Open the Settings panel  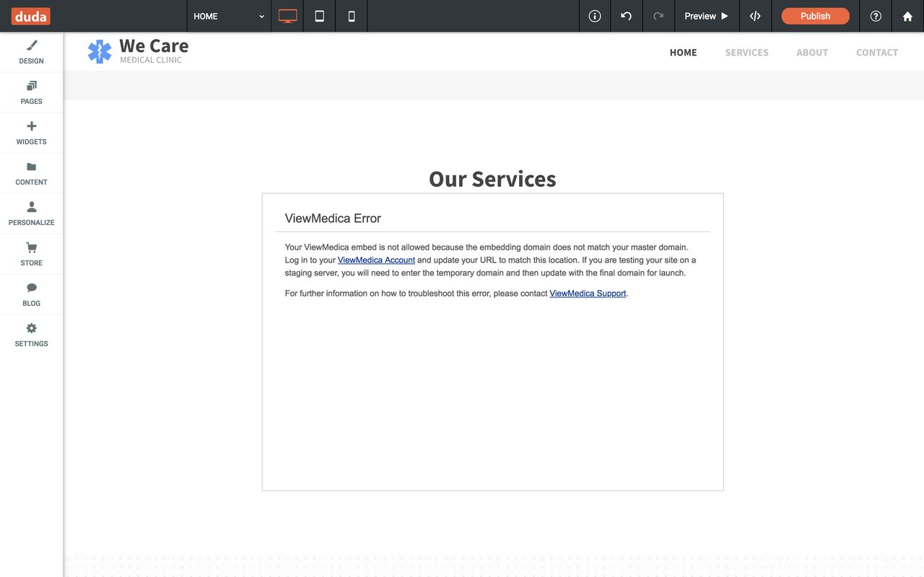(31, 333)
